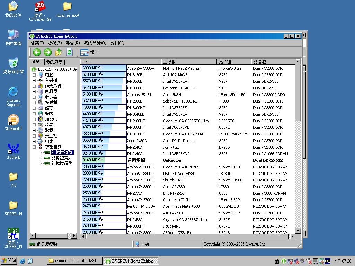Click the 這個電腦 this computer row
Image resolution: width=355 pixels, height=266 pixels.
coord(188,160)
